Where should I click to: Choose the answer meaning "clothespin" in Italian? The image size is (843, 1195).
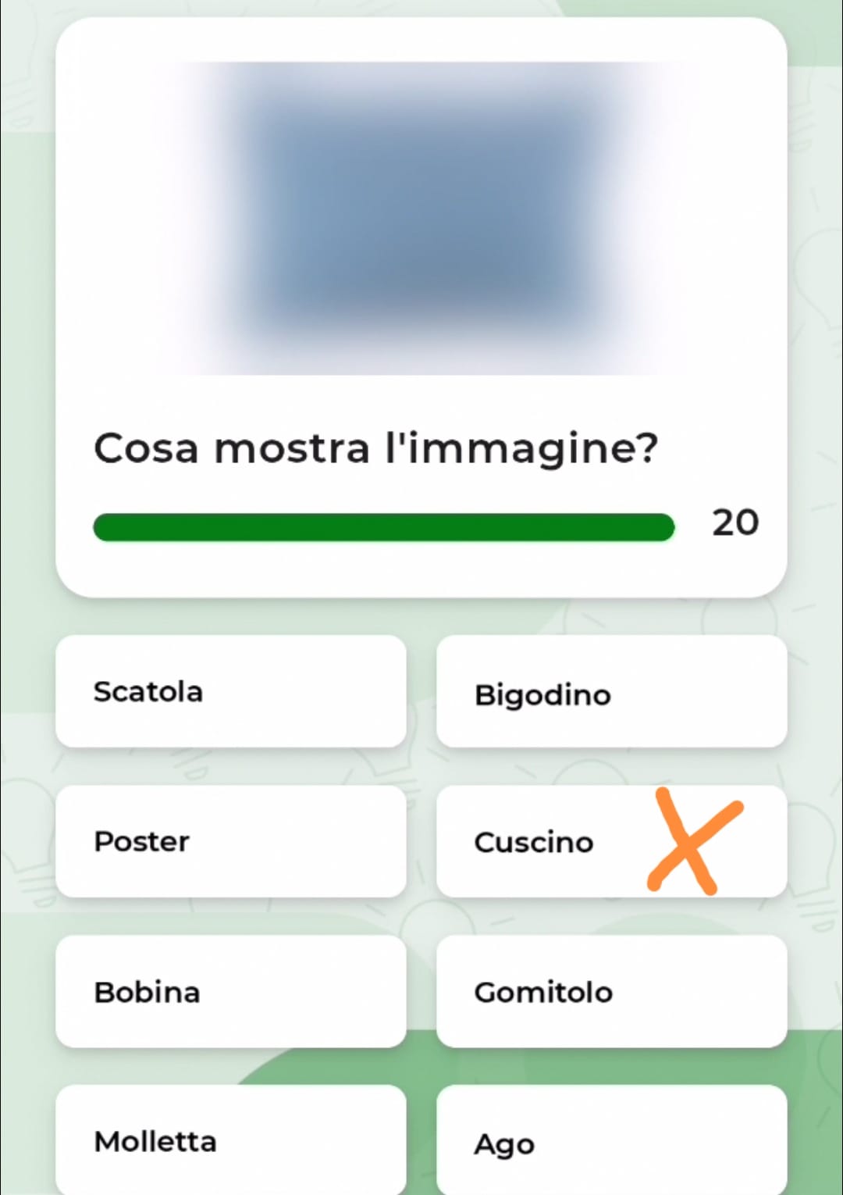pyautogui.click(x=230, y=1141)
